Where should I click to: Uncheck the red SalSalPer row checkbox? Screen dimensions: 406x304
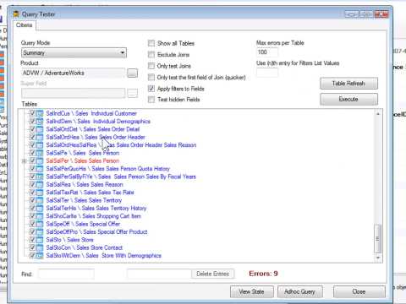point(32,160)
